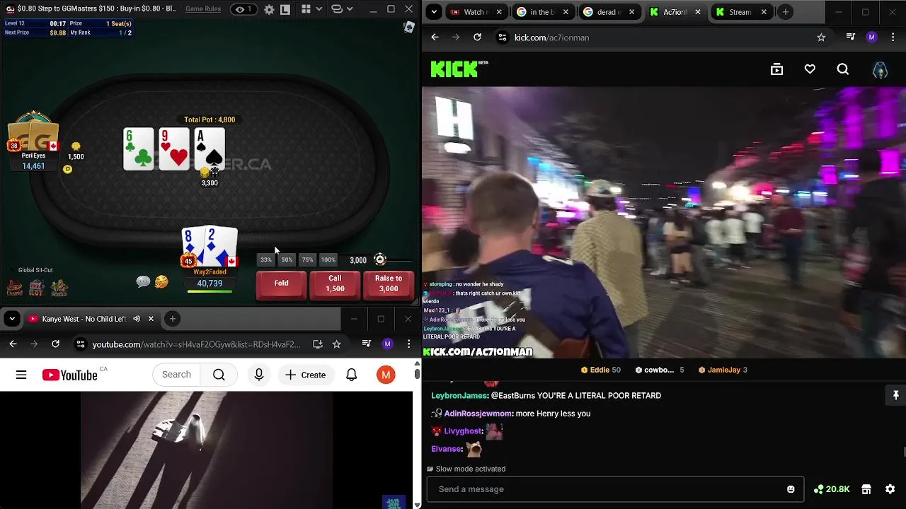906x509 pixels.
Task: Click site info icon beside kick.com URL
Action: 502,37
